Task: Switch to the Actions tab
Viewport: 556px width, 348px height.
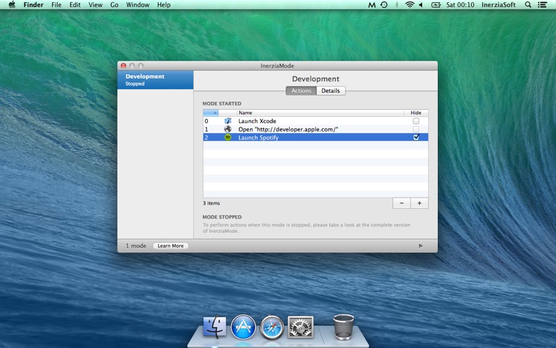Action: click(x=301, y=90)
